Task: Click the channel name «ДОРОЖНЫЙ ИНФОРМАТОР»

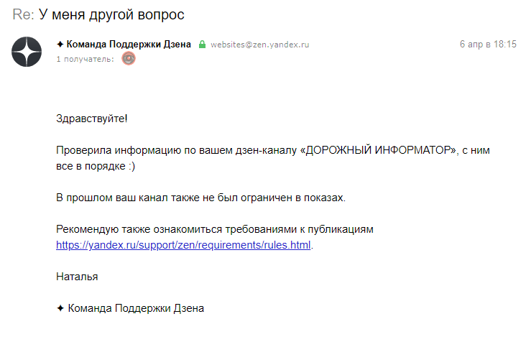Action: 378,150
